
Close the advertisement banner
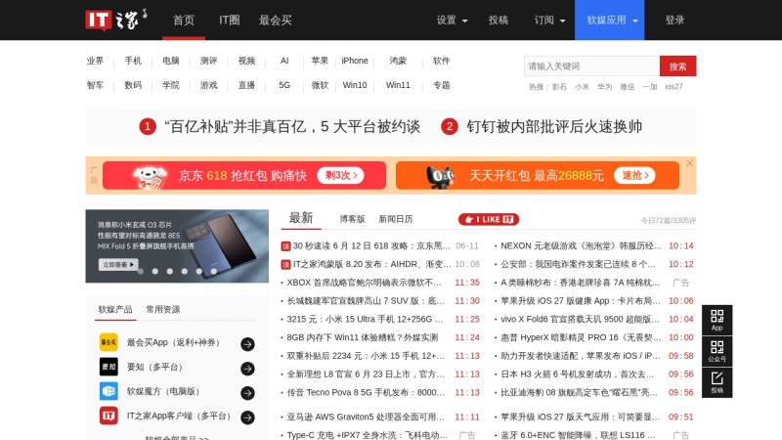(x=690, y=163)
